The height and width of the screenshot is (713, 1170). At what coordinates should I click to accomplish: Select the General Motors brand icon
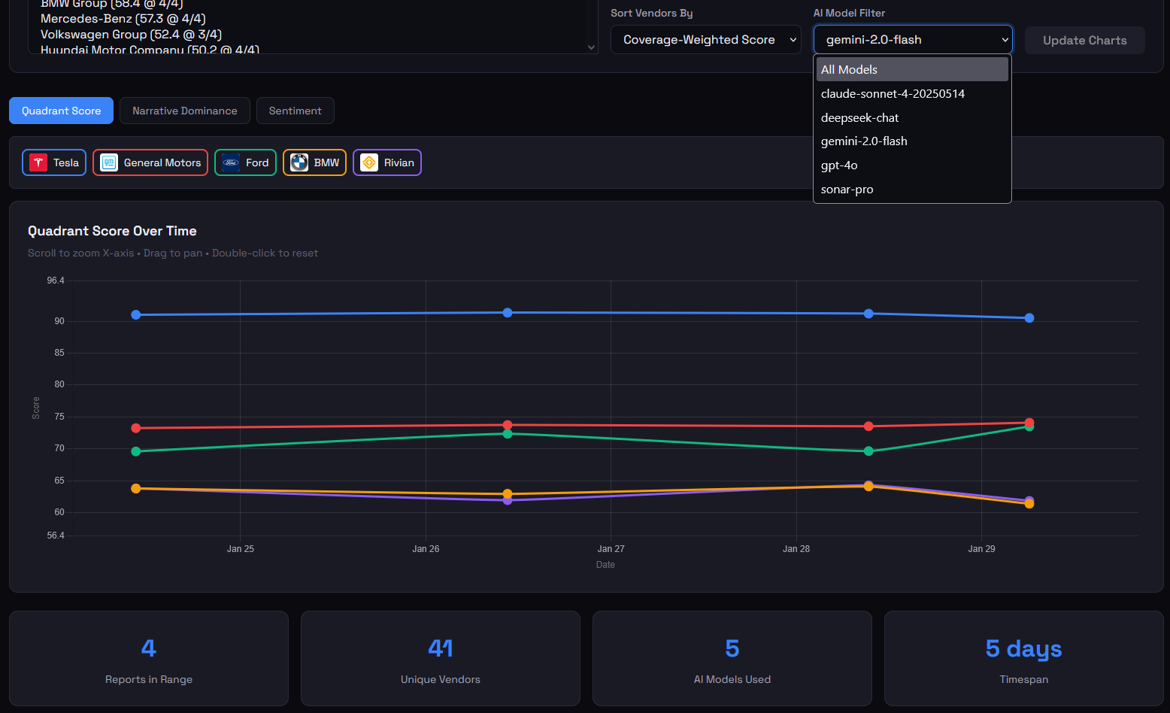[108, 162]
